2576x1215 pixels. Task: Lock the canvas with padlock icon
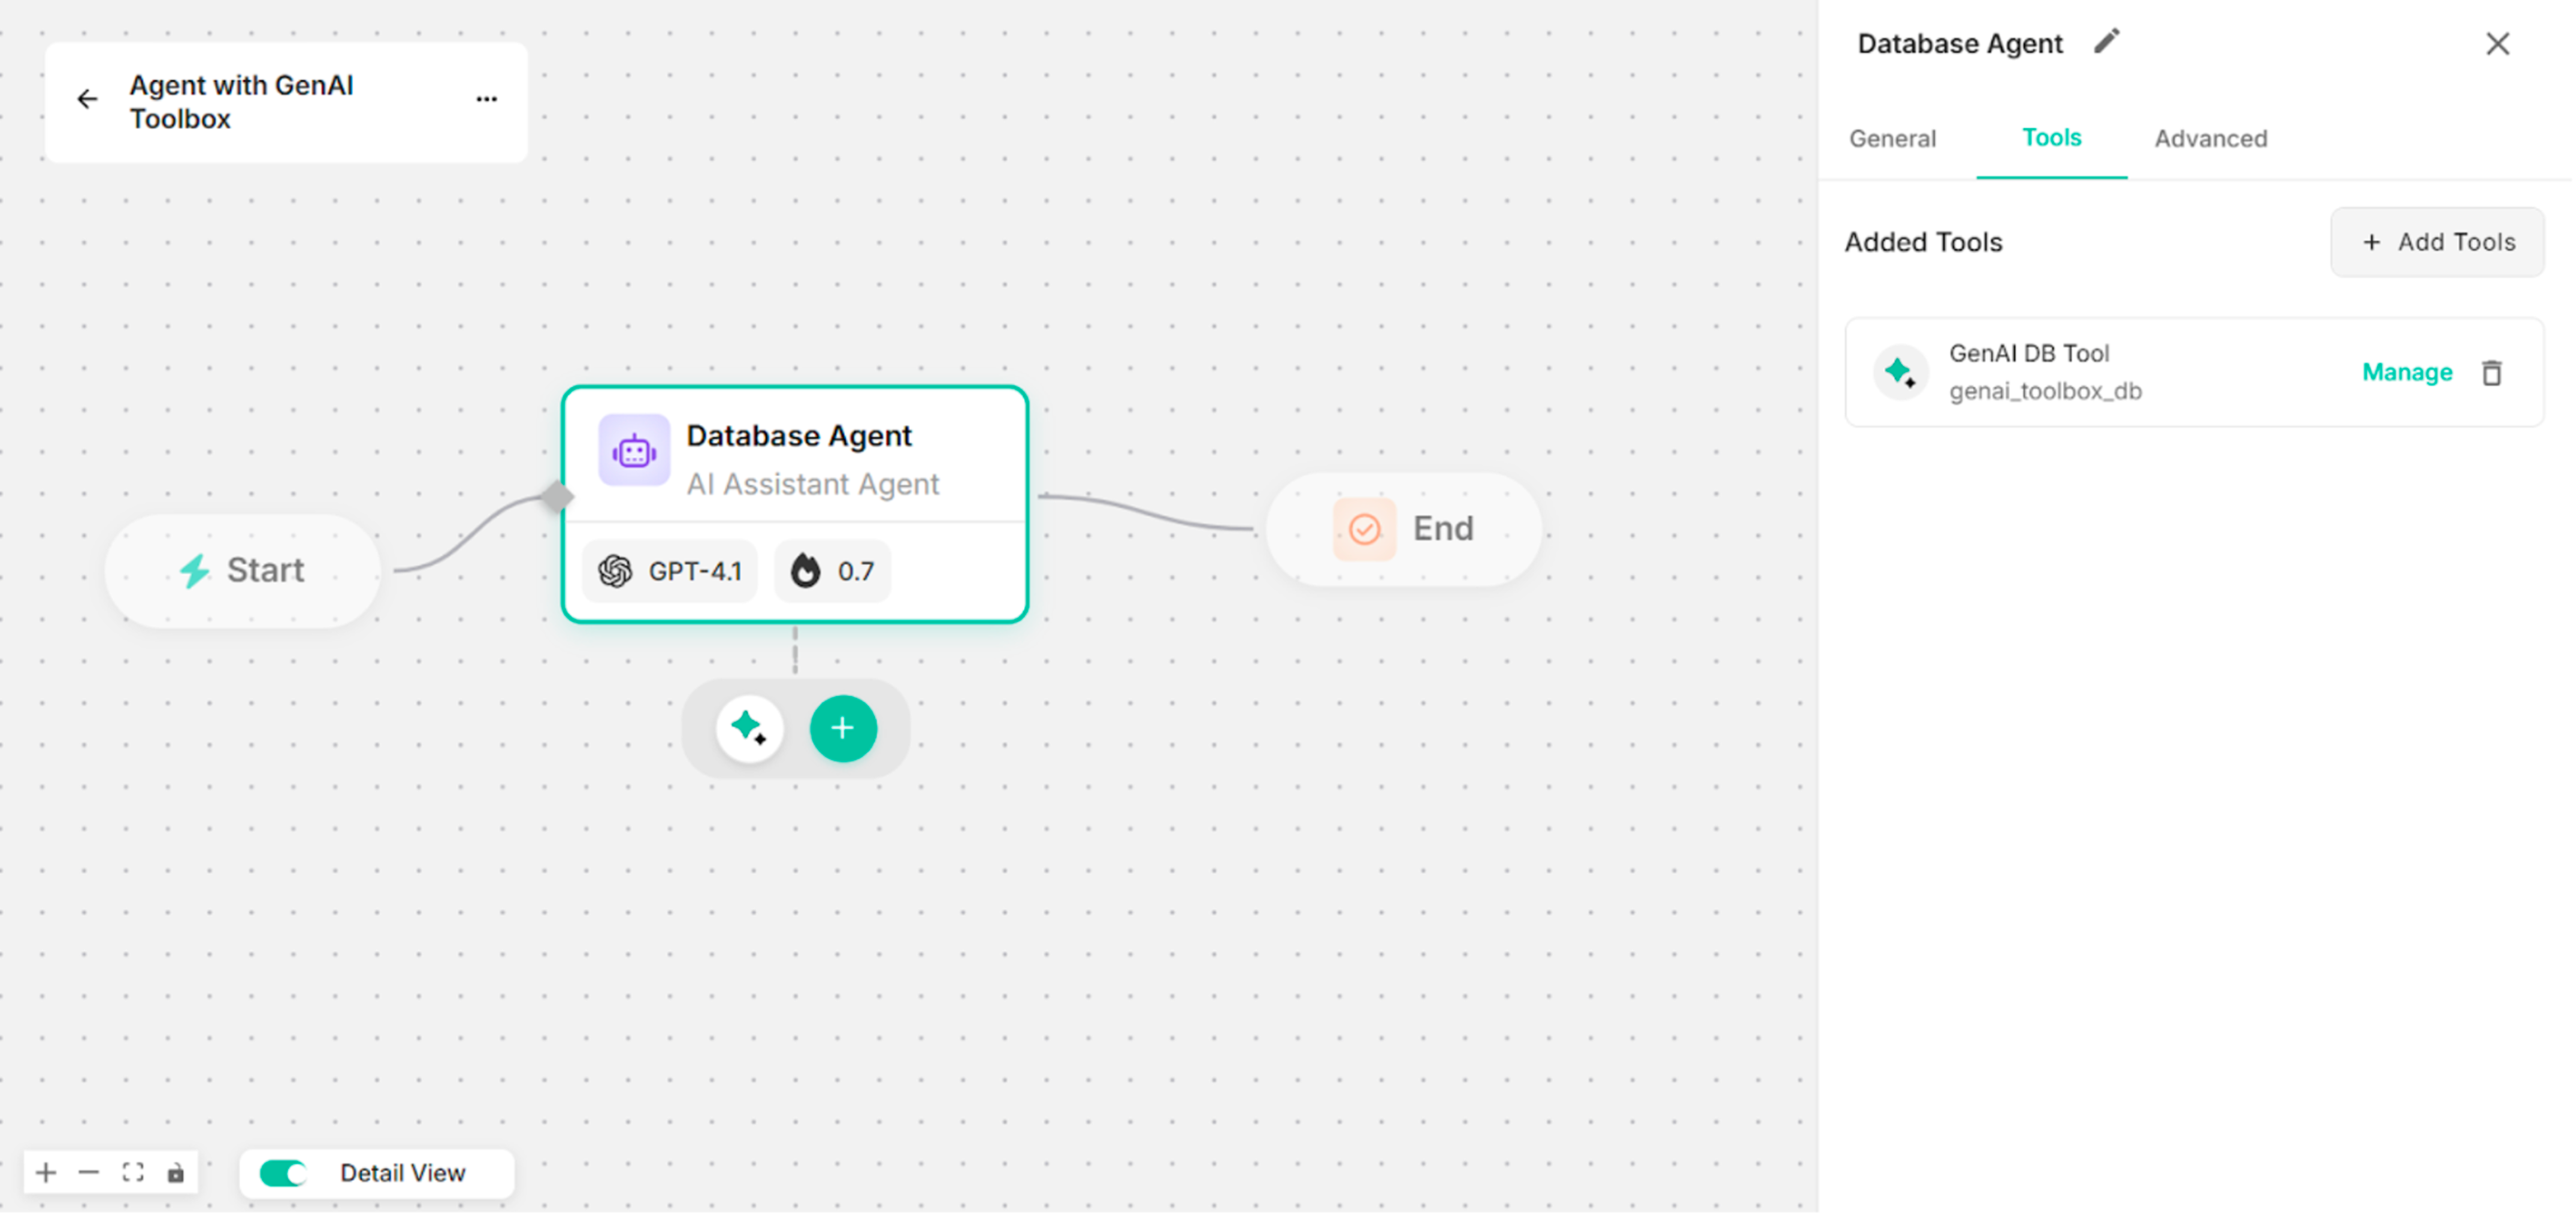click(176, 1173)
